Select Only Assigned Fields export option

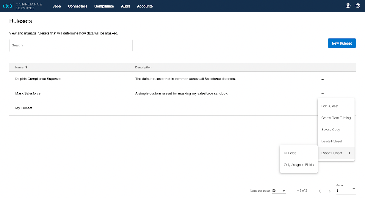(x=298, y=165)
